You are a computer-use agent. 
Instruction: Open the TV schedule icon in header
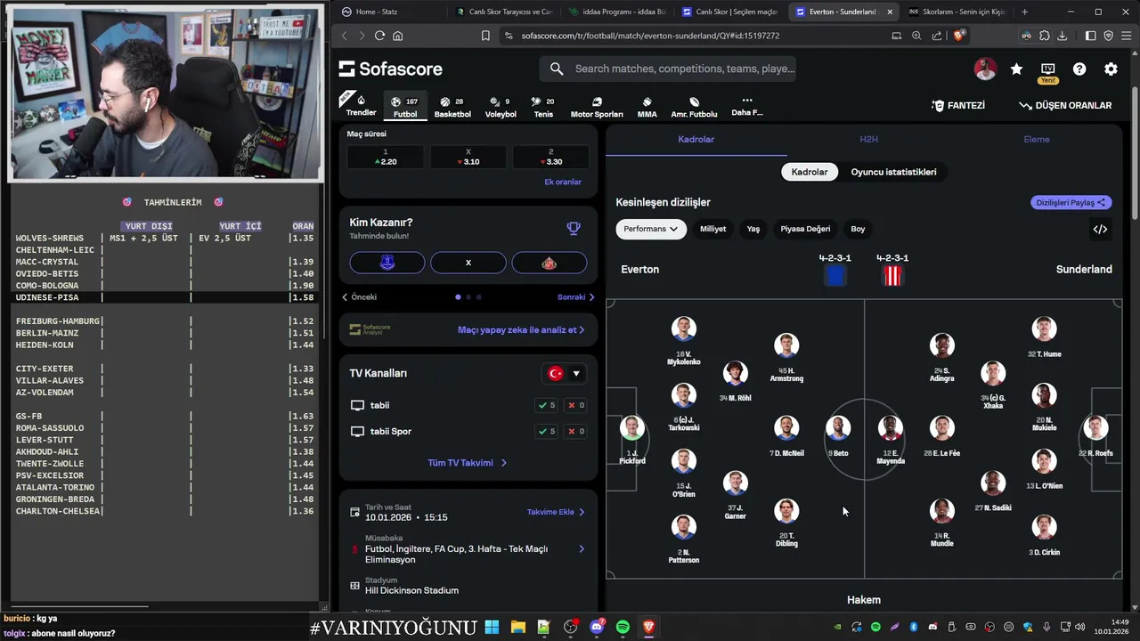click(x=1047, y=69)
